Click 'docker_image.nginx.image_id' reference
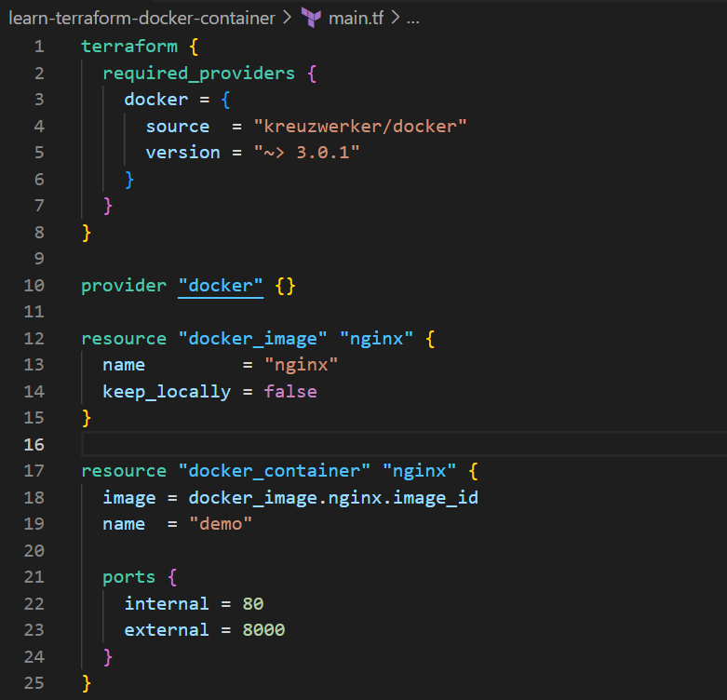This screenshot has height=700, width=727. [x=333, y=498]
